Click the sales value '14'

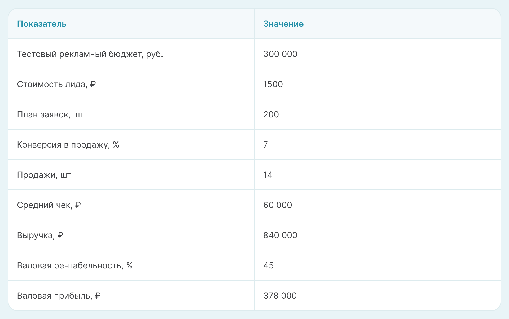268,175
